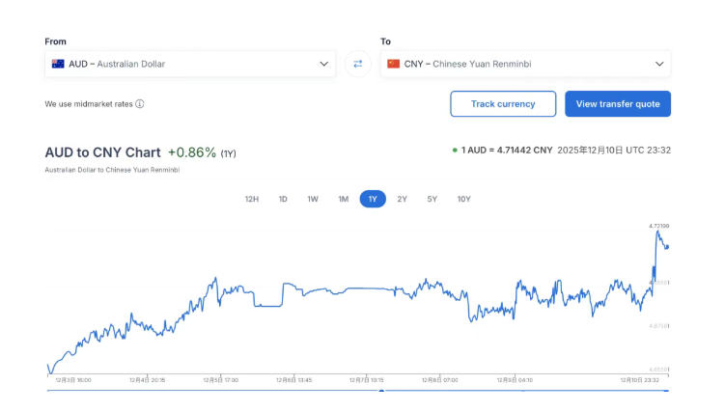
Task: Click the midmarket rates info icon
Action: 140,104
